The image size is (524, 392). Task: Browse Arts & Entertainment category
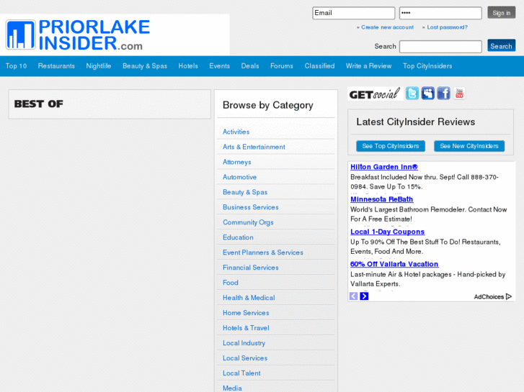click(254, 147)
